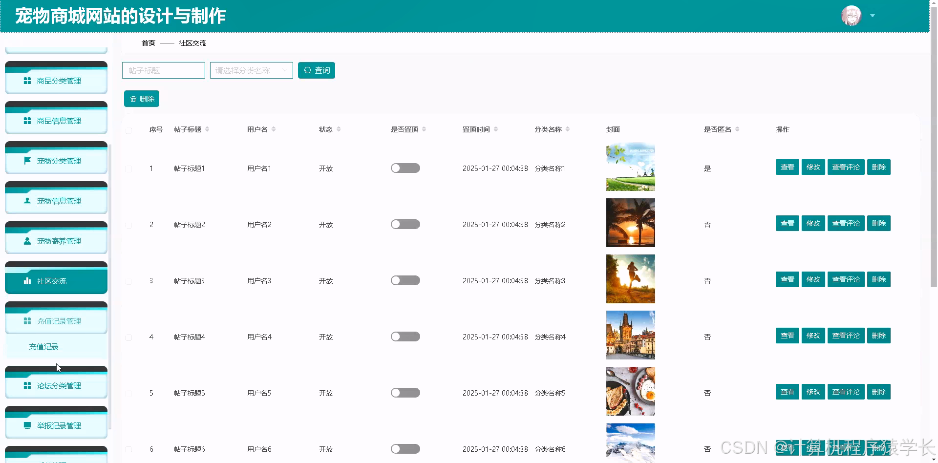
Task: Sort by 状态 column arrows
Action: 339,129
